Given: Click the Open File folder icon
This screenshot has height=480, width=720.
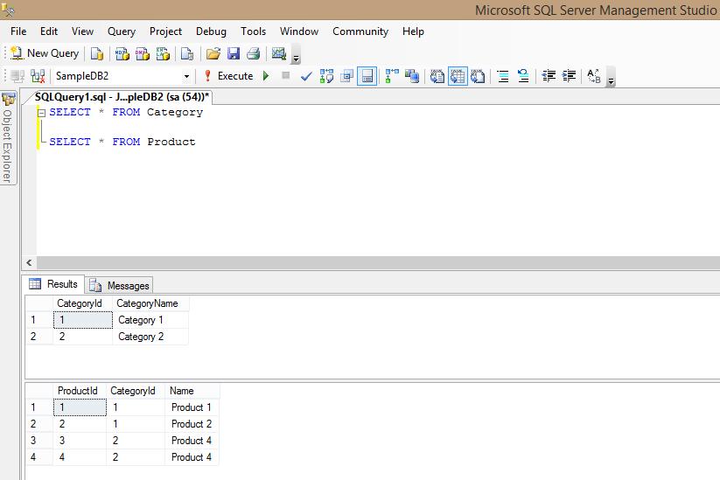Looking at the screenshot, I should pos(213,53).
